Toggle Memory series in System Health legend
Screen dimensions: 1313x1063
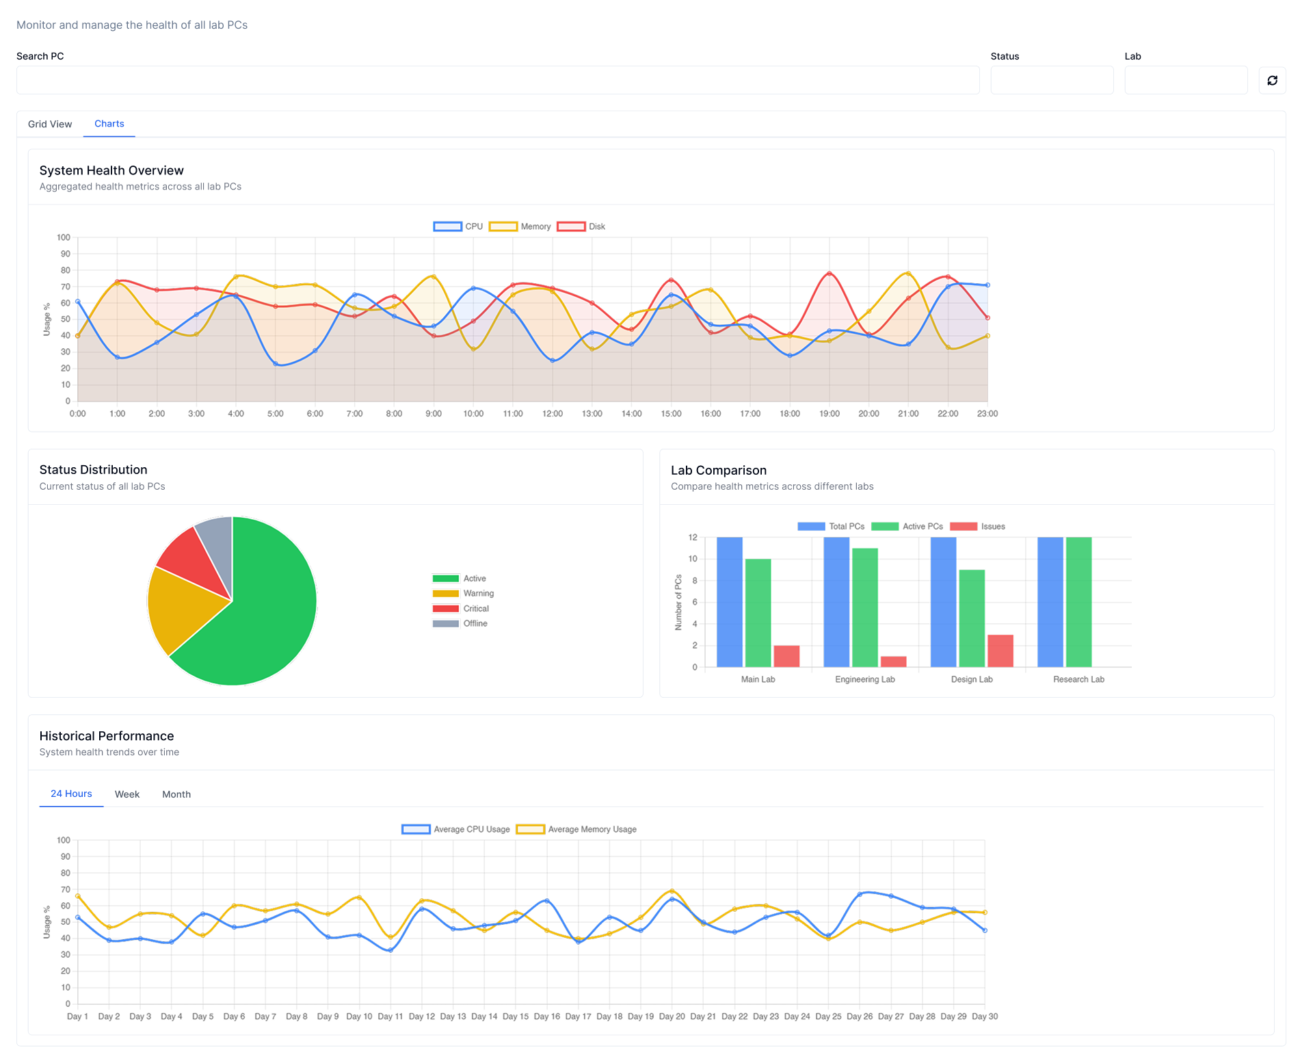(520, 226)
